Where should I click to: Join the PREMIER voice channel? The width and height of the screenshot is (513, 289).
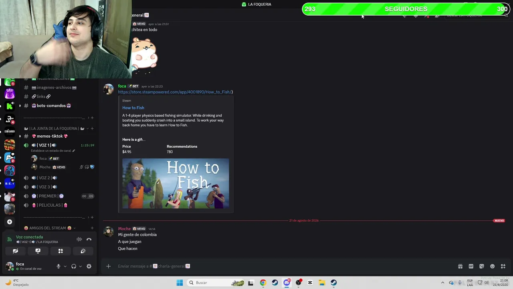point(59,196)
